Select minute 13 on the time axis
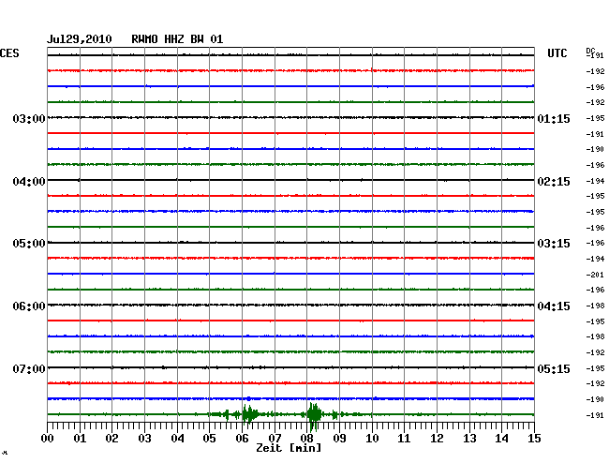The width and height of the screenshot is (609, 463). point(469,438)
